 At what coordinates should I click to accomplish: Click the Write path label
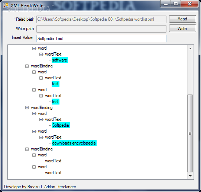tap(25, 29)
